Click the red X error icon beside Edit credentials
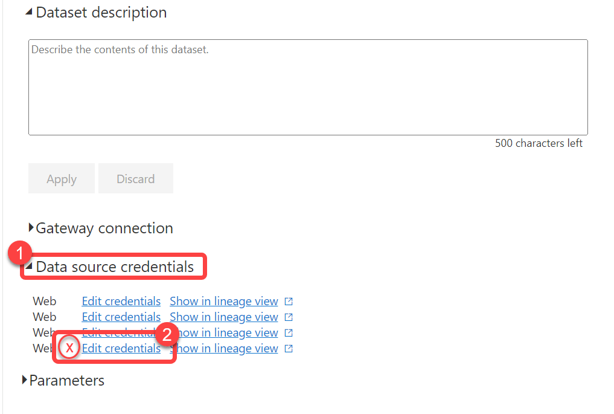 coord(70,349)
